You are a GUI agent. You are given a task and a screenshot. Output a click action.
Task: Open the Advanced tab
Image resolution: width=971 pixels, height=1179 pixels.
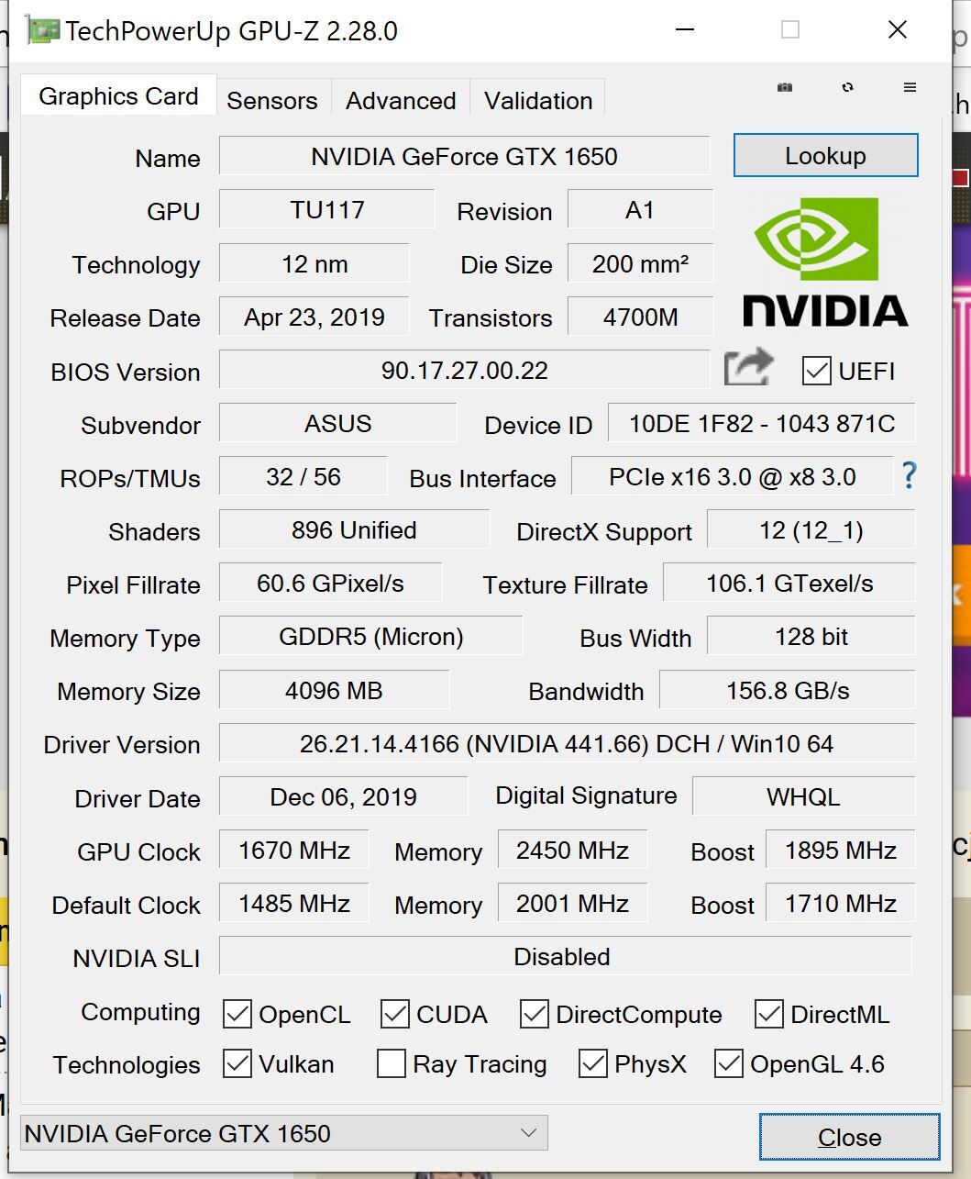point(401,100)
